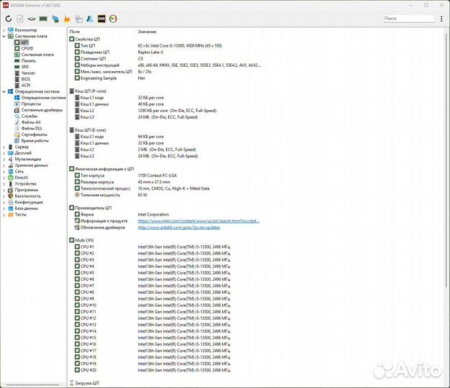Expand the Хранение данных tree node
This screenshot has width=450, height=388.
[x=4, y=165]
